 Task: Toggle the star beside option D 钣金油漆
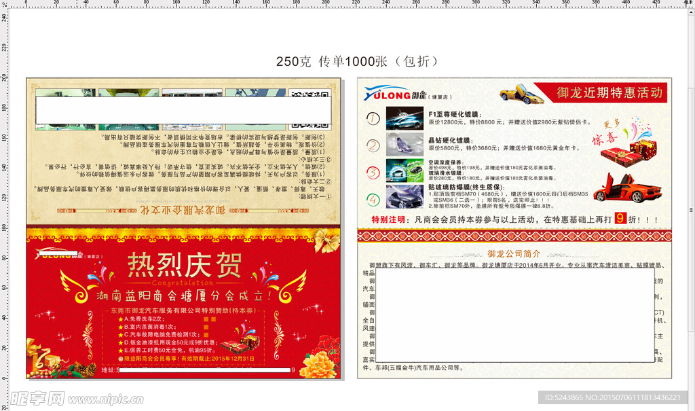pyautogui.click(x=119, y=342)
